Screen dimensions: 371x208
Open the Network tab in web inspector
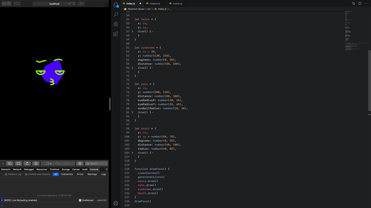[x=17, y=169]
